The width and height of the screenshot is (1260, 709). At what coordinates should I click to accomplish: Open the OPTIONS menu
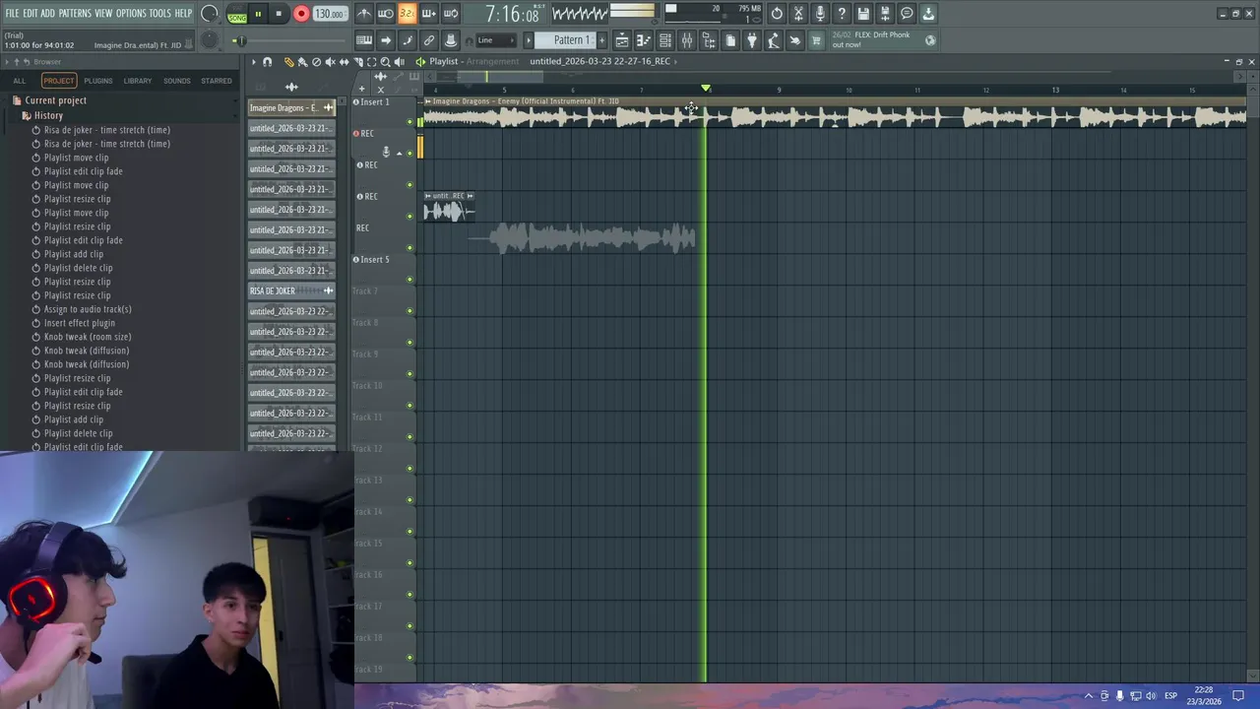[131, 13]
